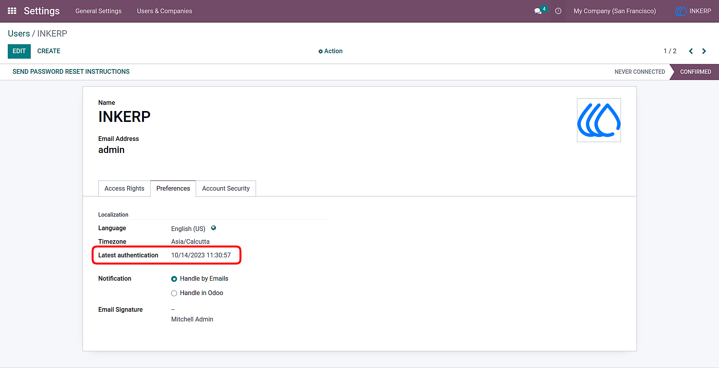Open the General Settings menu
This screenshot has width=719, height=368.
coord(98,11)
